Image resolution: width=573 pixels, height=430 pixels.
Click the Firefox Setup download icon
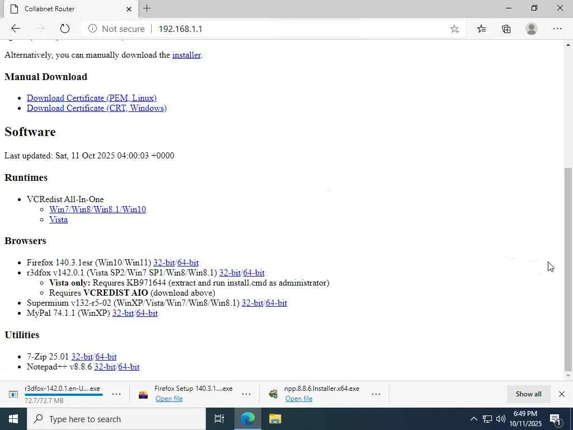[143, 394]
